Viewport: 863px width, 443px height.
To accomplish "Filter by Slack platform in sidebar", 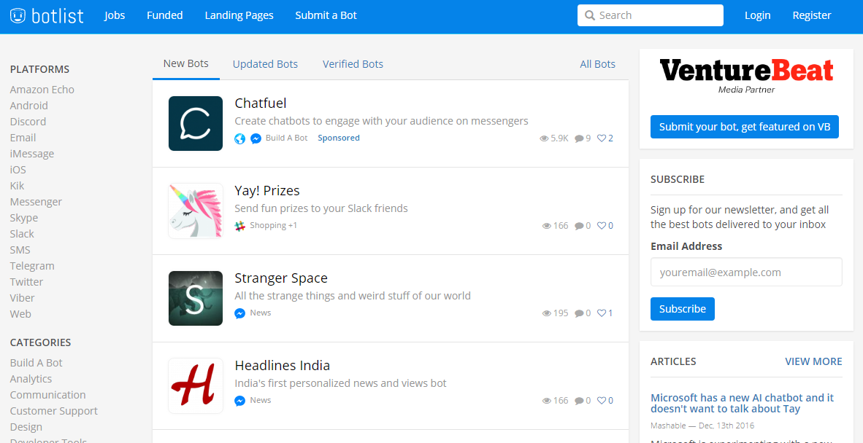I will pyautogui.click(x=22, y=234).
